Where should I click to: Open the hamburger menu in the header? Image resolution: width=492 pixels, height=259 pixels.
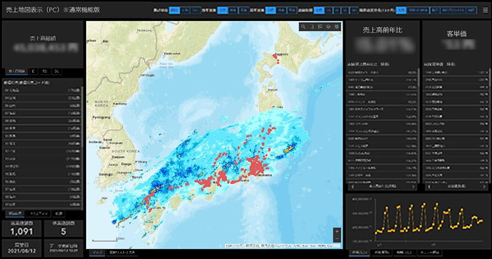point(485,10)
